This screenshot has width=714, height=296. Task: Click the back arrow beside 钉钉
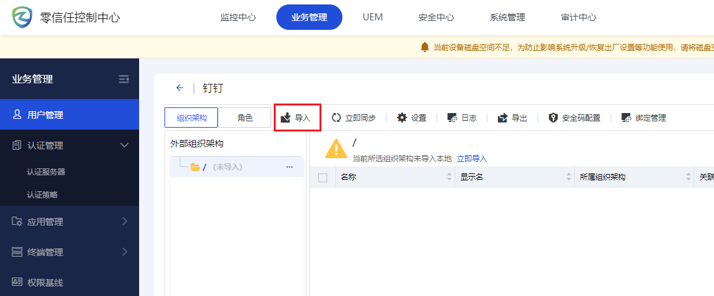point(180,88)
